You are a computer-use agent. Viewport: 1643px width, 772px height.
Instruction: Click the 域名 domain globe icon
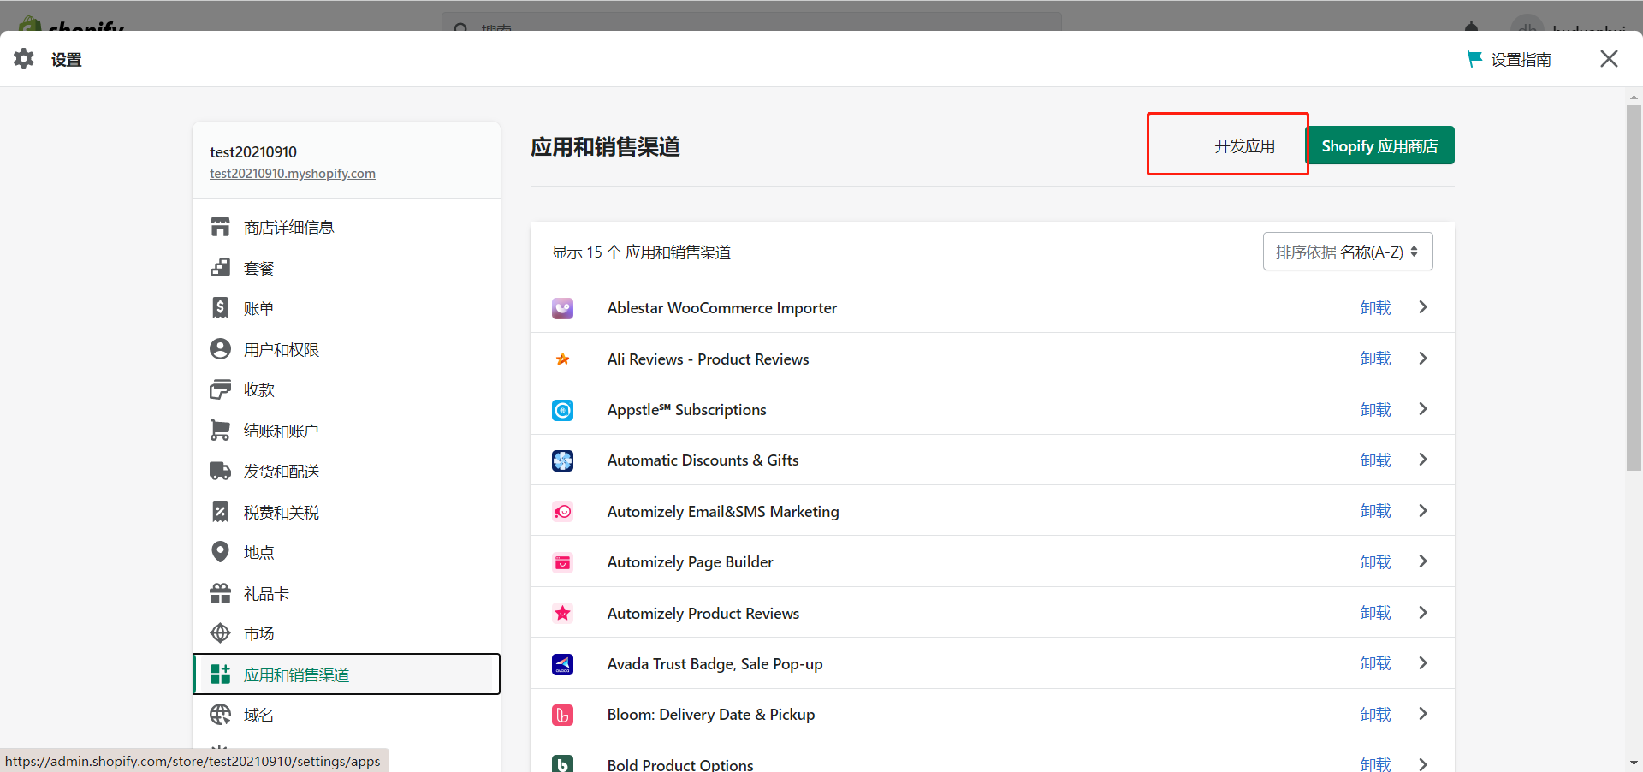221,715
